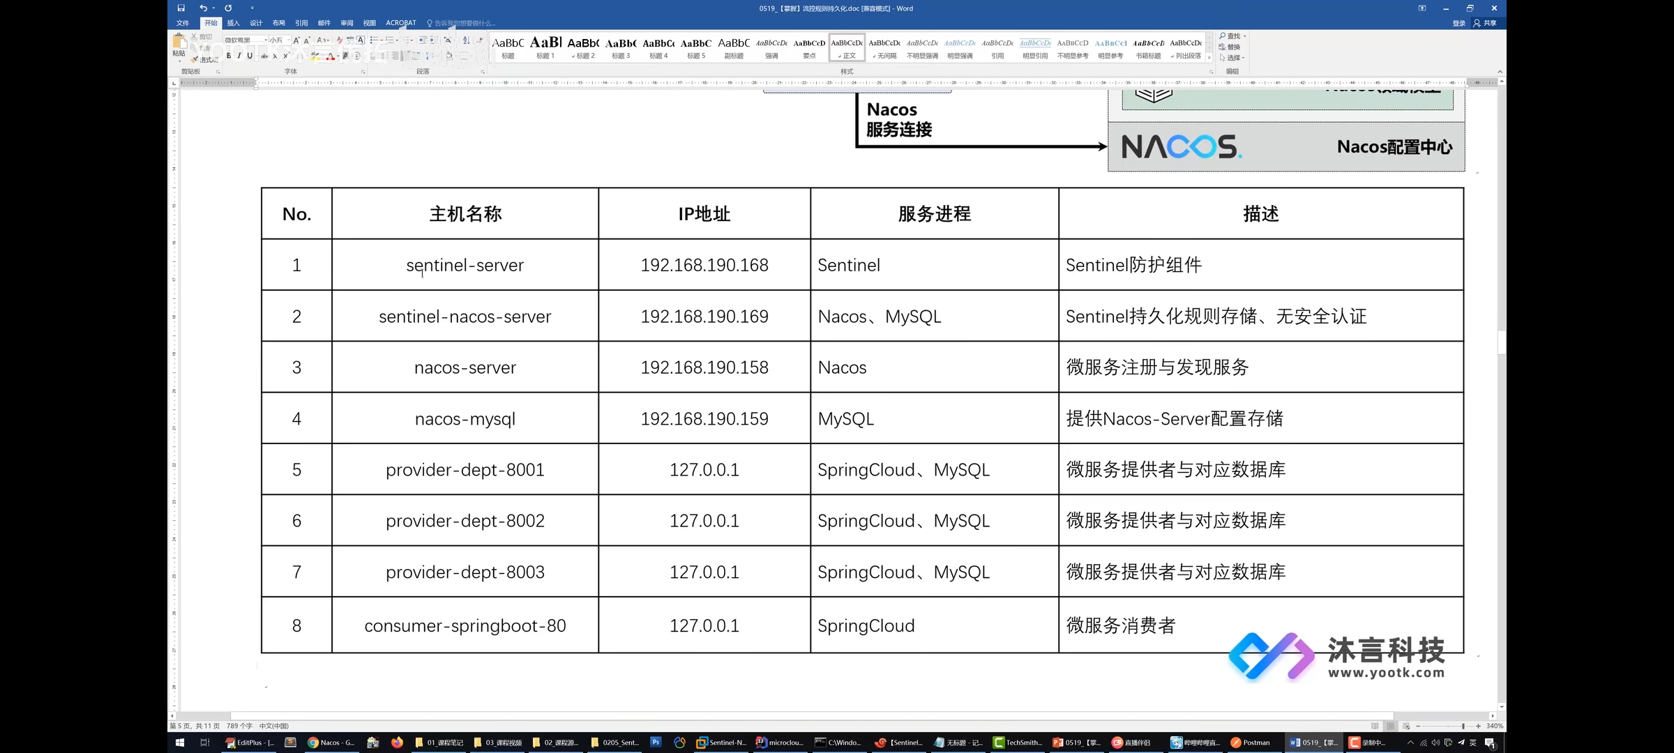Expand the styles gallery with the More arrow

coord(1209,58)
